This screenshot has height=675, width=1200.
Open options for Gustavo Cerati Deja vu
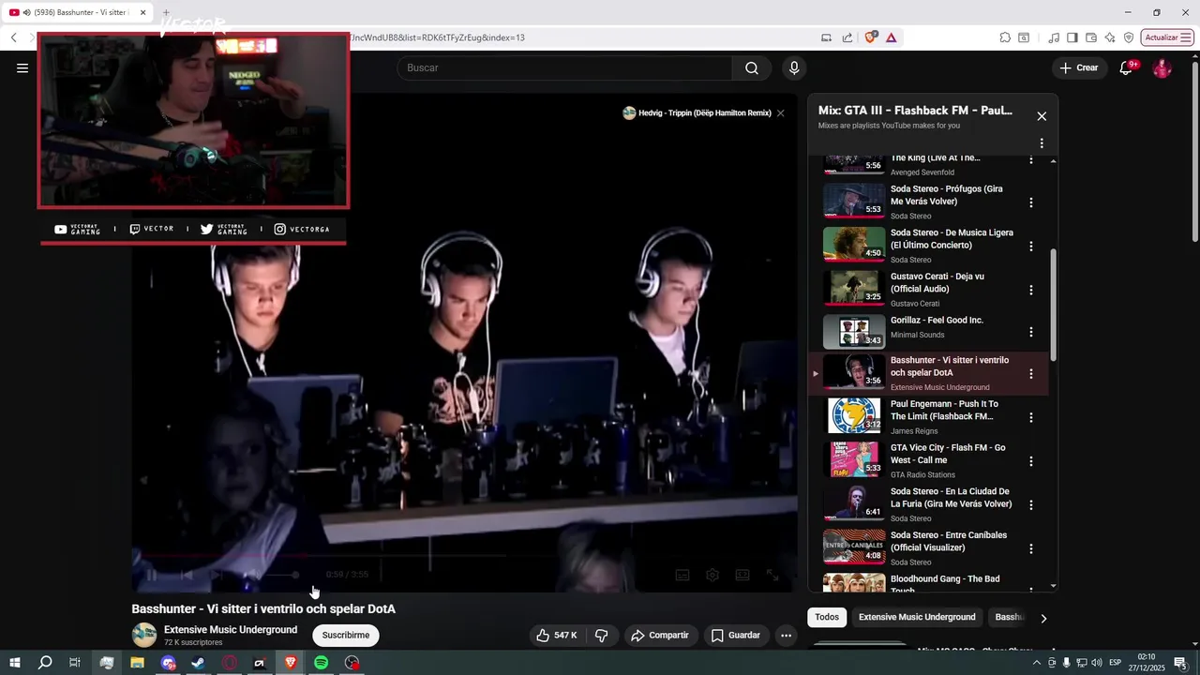click(x=1031, y=290)
